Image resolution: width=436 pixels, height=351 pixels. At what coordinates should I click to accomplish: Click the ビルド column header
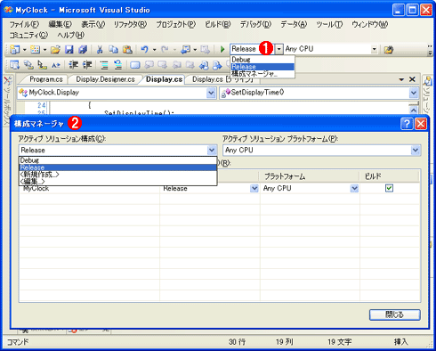[x=390, y=176]
